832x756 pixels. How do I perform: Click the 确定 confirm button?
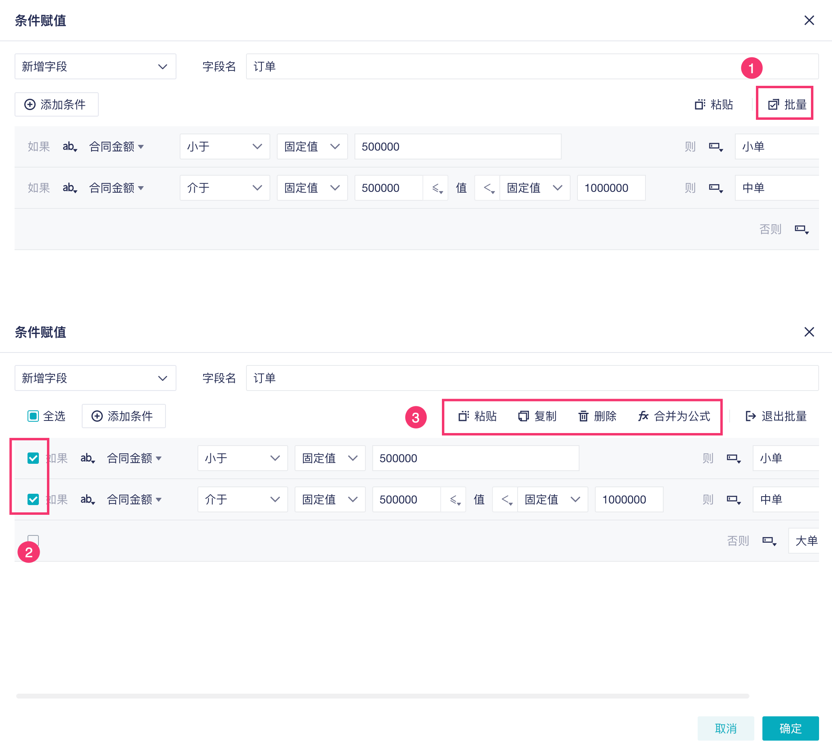[x=790, y=728]
